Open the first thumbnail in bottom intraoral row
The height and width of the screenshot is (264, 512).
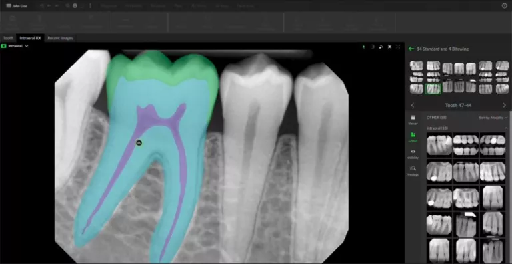[x=439, y=251]
